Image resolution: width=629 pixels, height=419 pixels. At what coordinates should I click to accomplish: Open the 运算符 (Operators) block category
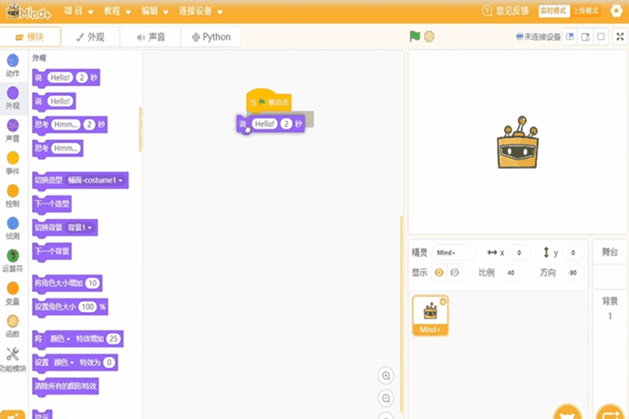[x=13, y=261]
